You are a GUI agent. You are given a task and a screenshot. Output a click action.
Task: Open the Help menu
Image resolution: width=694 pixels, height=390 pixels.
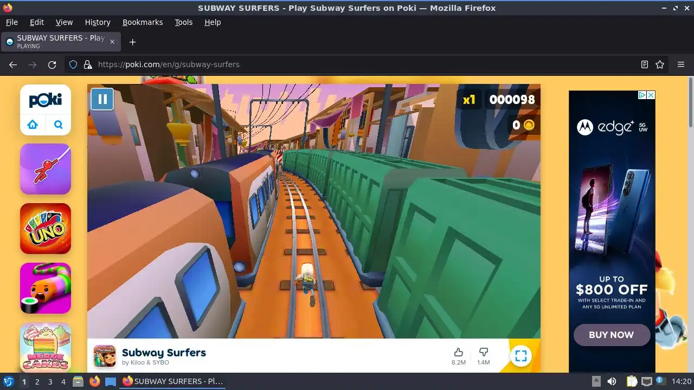tap(213, 22)
